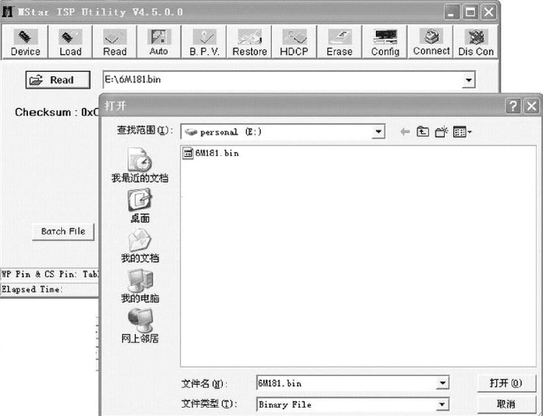The image size is (543, 416).
Task: Create a new folder in the dialog
Action: (x=441, y=132)
